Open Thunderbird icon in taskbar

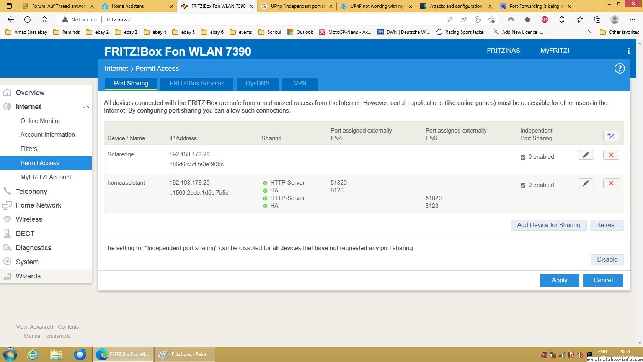[x=80, y=354]
